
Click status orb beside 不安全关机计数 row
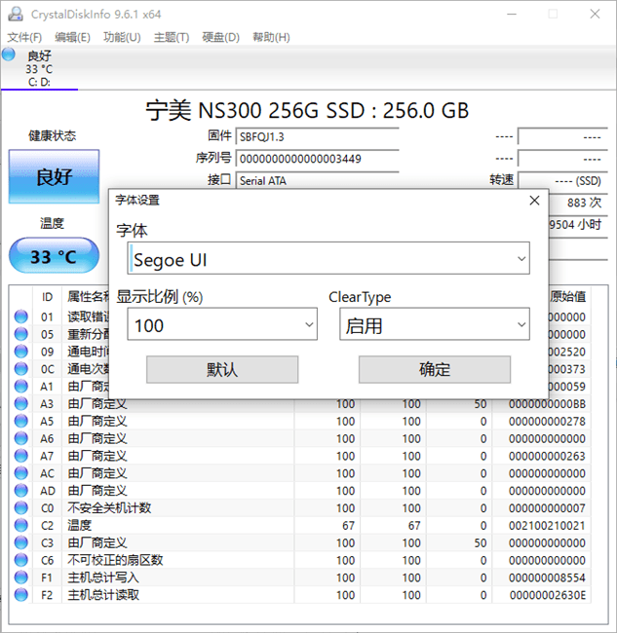21,508
